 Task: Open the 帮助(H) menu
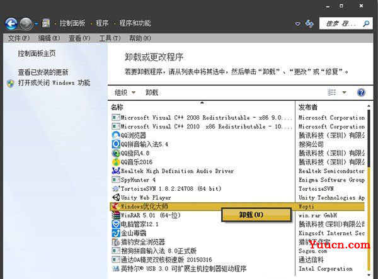click(x=140, y=38)
